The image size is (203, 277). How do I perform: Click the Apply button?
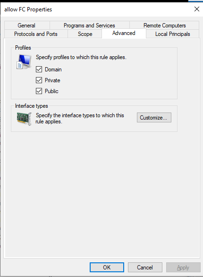183,267
